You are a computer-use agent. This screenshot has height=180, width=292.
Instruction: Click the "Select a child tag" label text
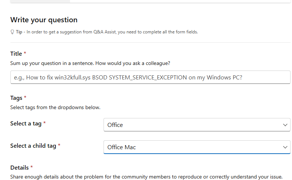pyautogui.click(x=33, y=146)
